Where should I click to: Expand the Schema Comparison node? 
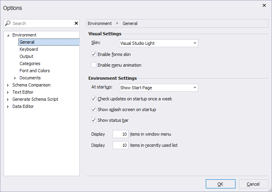(8, 85)
